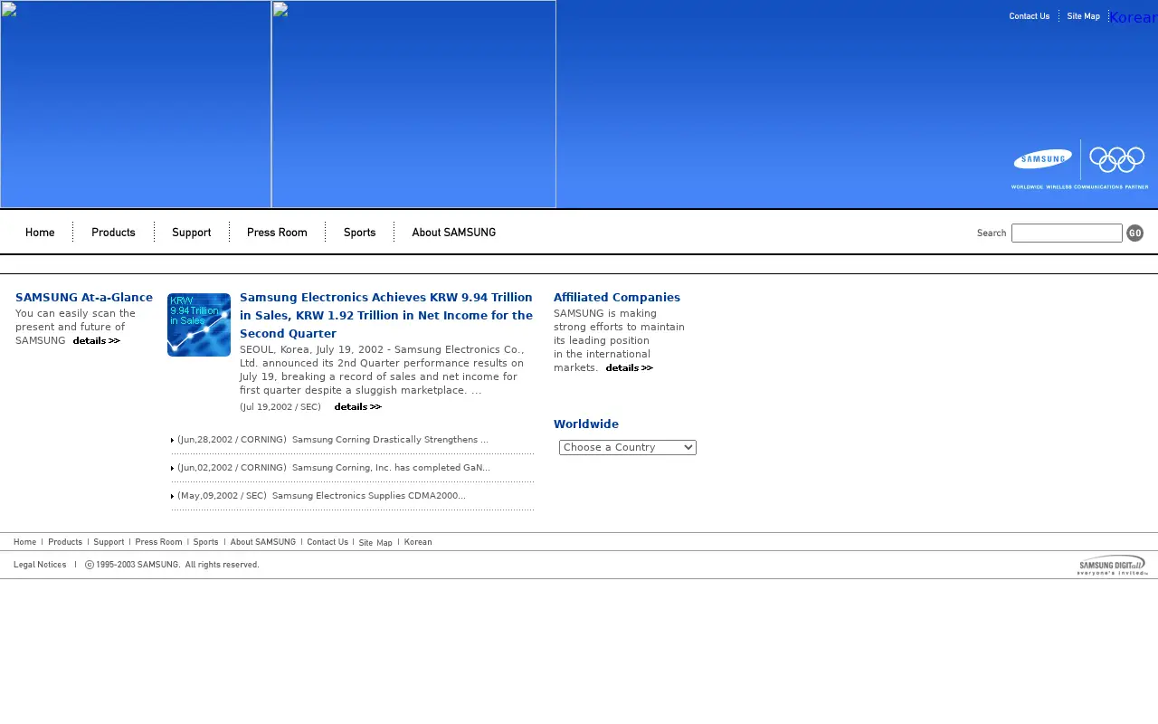
Task: Open the About SAMSUNG menu item
Action: [x=453, y=233]
